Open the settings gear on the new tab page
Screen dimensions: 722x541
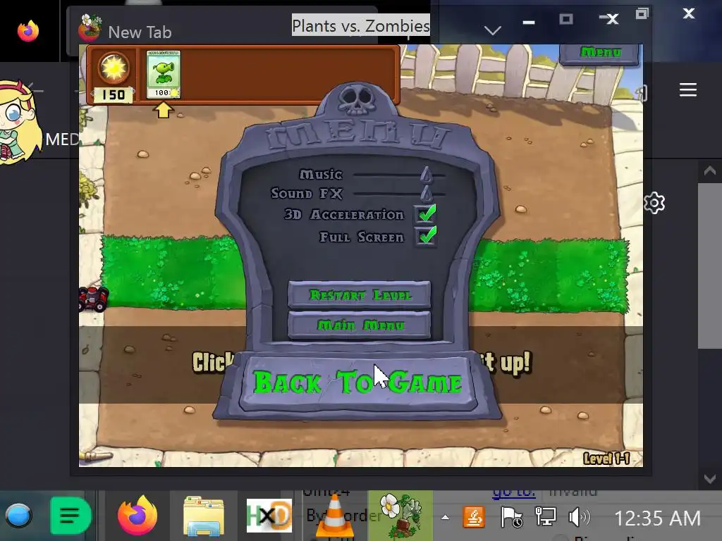[654, 203]
